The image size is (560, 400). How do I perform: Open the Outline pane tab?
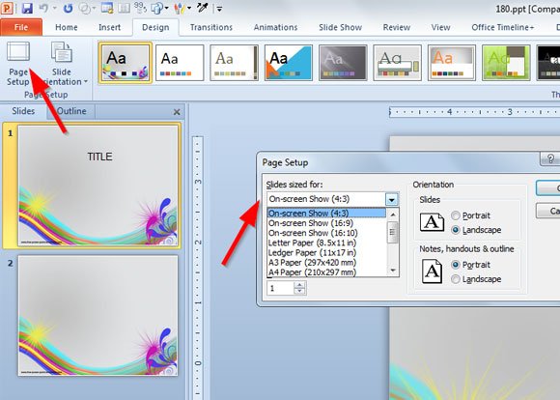coord(71,111)
